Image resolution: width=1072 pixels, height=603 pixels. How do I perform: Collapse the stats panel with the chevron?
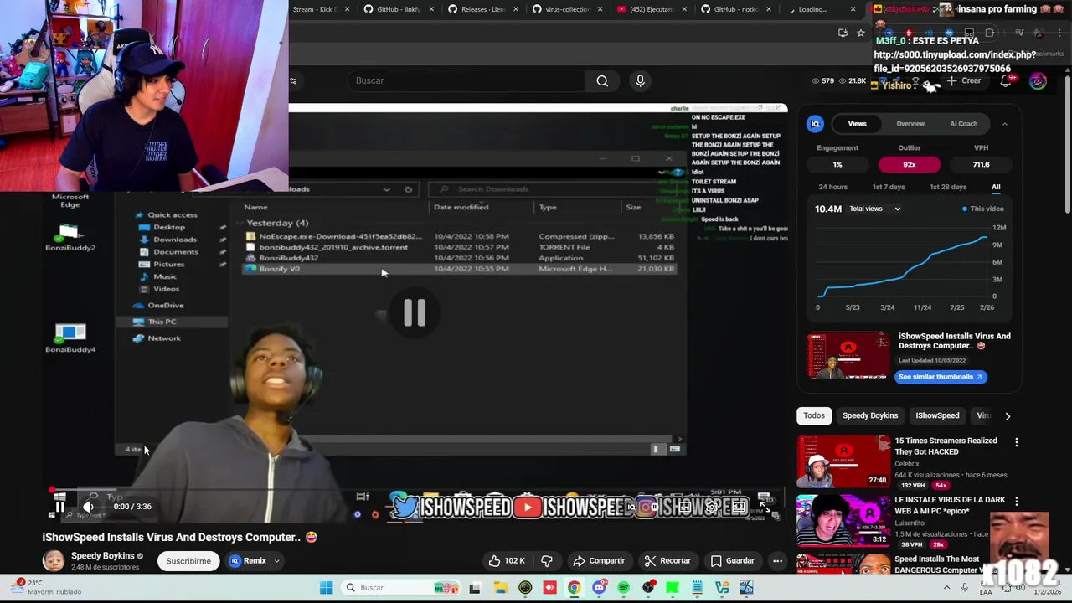tap(1005, 124)
